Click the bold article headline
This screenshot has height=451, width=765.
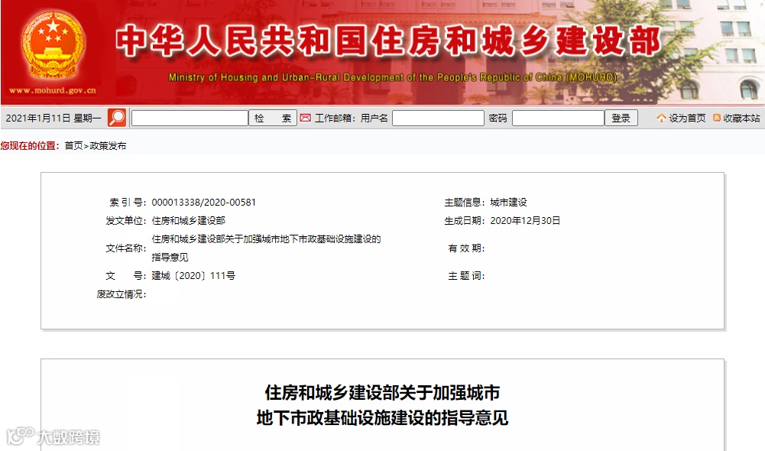click(x=382, y=405)
